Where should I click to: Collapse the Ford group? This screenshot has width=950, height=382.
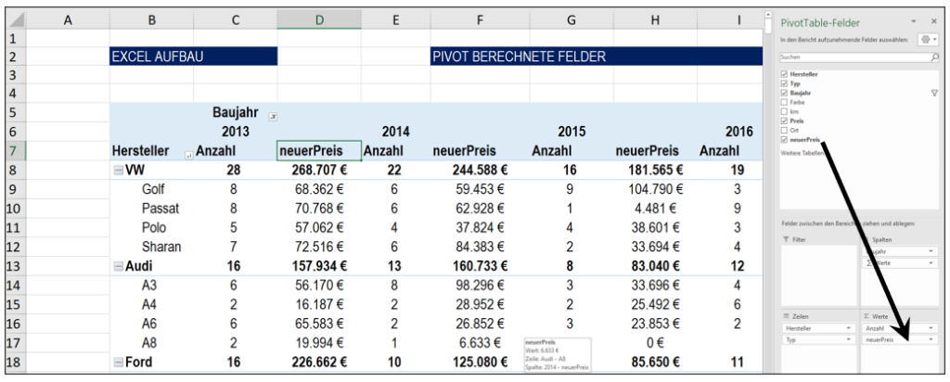click(x=118, y=362)
